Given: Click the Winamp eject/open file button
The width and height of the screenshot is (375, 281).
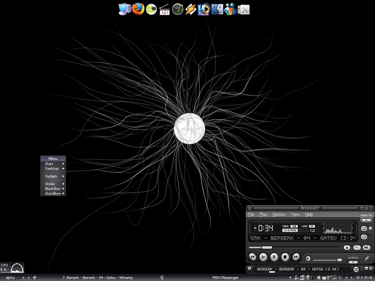Looking at the screenshot, I should (x=347, y=248).
